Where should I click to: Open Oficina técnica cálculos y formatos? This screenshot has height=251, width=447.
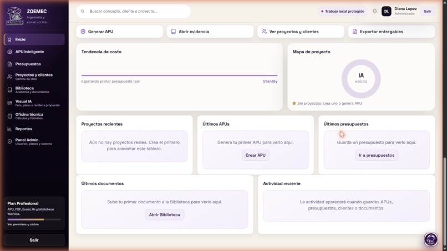coord(34,116)
